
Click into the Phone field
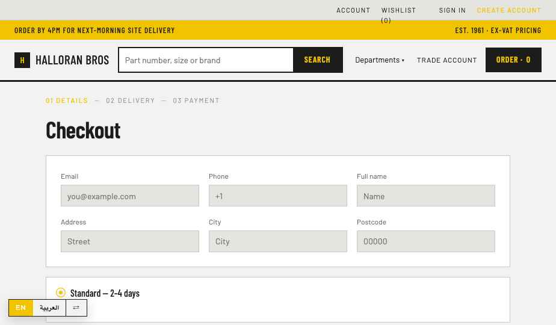coord(277,196)
